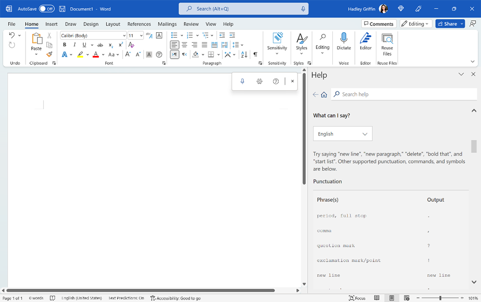The width and height of the screenshot is (481, 302).
Task: Click the Format Painter brush icon
Action: [x=49, y=54]
